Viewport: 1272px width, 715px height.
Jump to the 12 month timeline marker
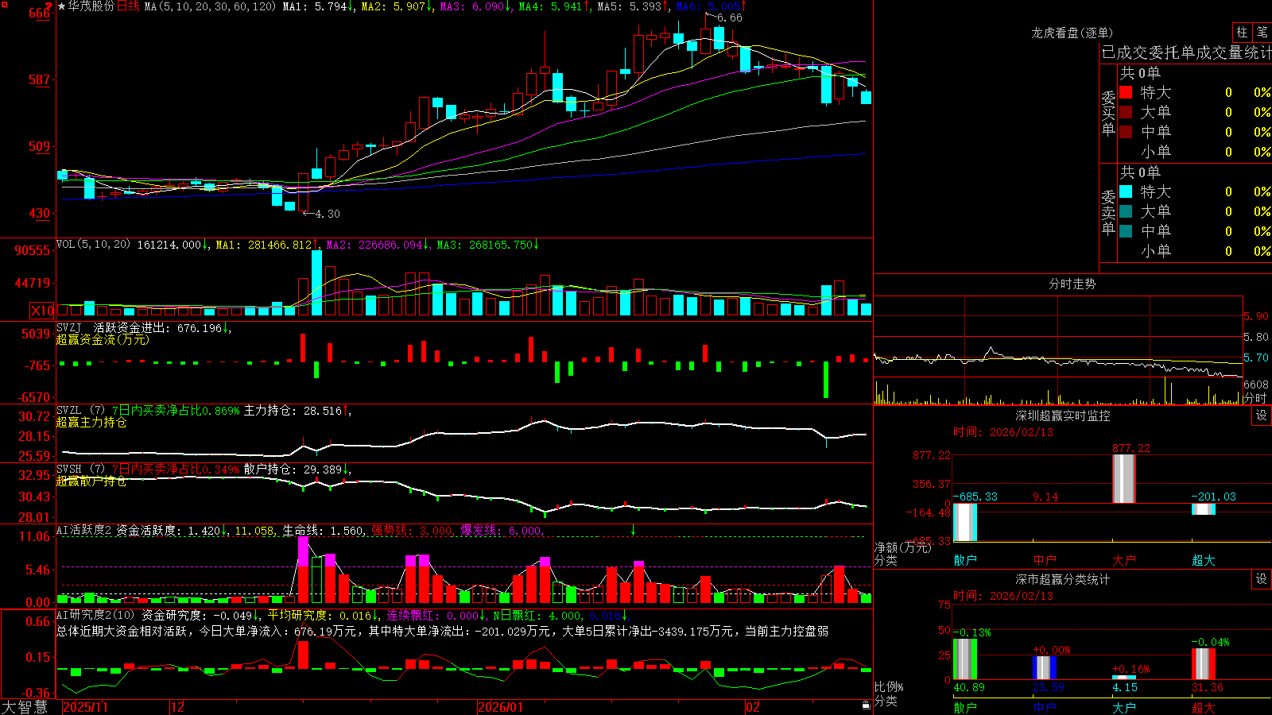pos(178,707)
